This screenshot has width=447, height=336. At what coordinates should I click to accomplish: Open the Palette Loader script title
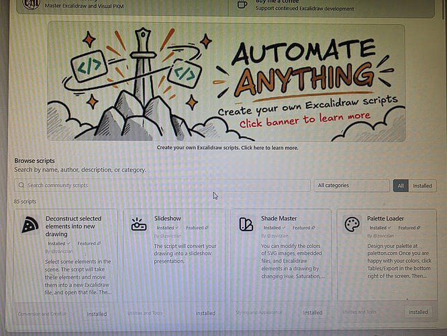click(385, 218)
